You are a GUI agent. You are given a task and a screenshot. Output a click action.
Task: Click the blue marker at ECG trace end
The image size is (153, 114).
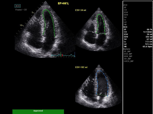pyautogui.click(x=75, y=54)
